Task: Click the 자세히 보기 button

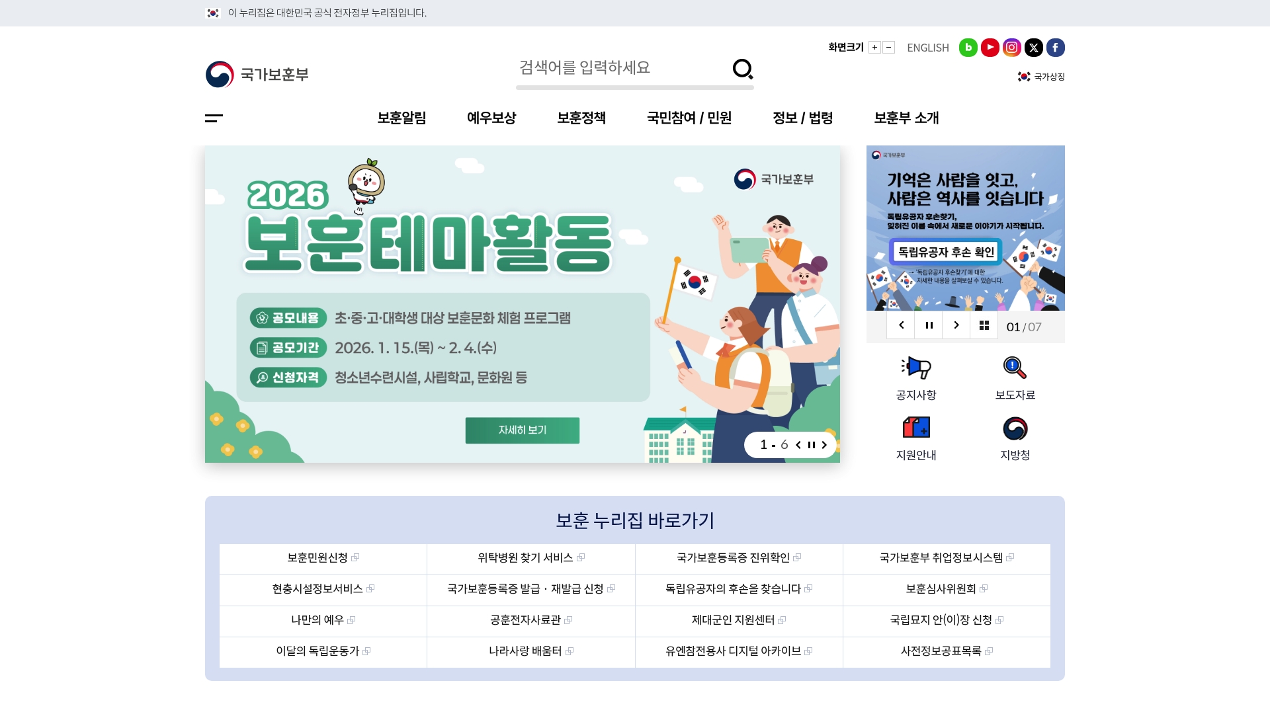Action: coord(523,430)
